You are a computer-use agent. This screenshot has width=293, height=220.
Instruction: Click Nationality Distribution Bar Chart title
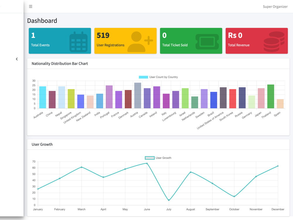[x=59, y=64]
